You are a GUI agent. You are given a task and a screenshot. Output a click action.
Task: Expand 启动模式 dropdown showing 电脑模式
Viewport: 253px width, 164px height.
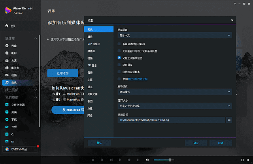pyautogui.click(x=174, y=91)
